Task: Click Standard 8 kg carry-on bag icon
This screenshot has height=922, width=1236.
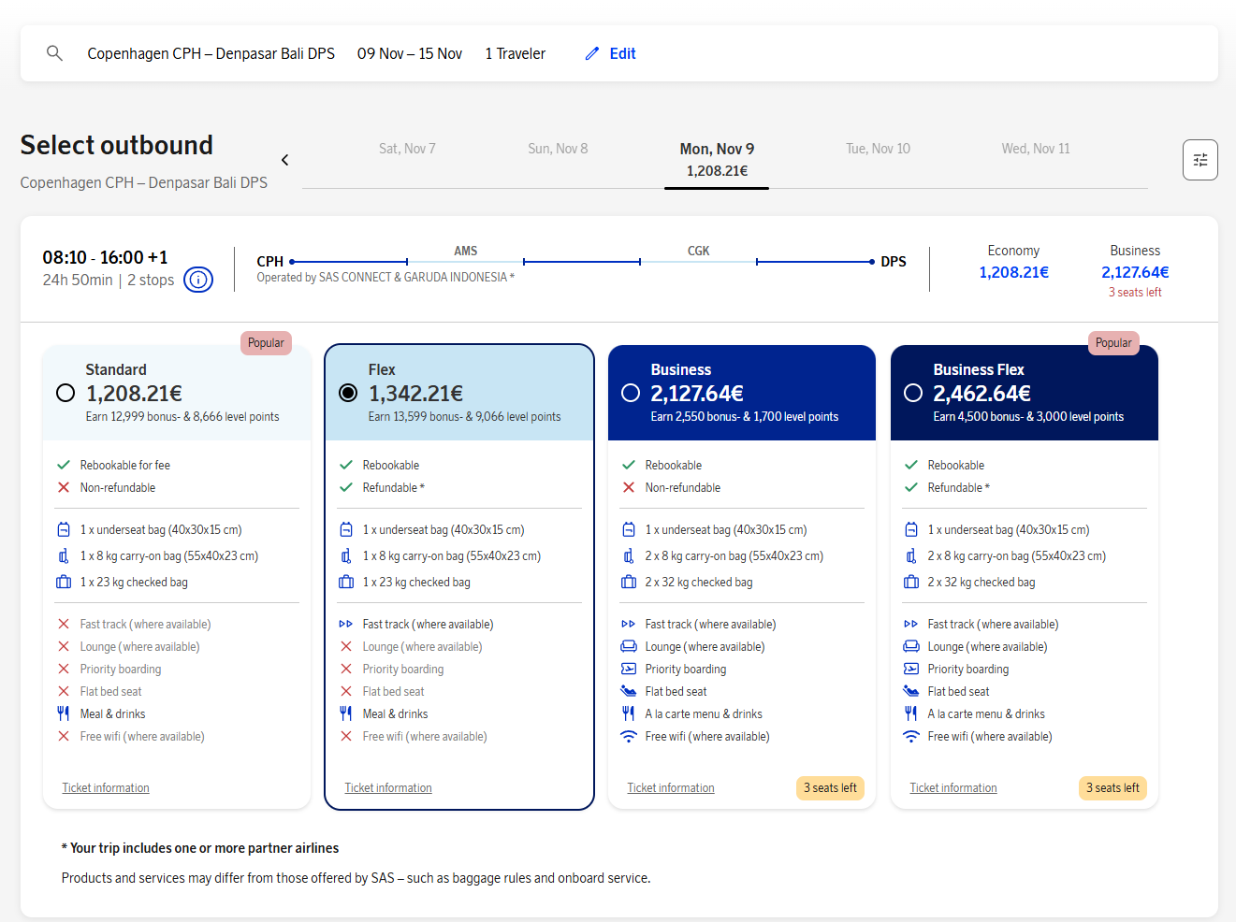Action: tap(64, 555)
